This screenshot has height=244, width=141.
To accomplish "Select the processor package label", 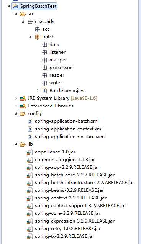I will point(61,68).
